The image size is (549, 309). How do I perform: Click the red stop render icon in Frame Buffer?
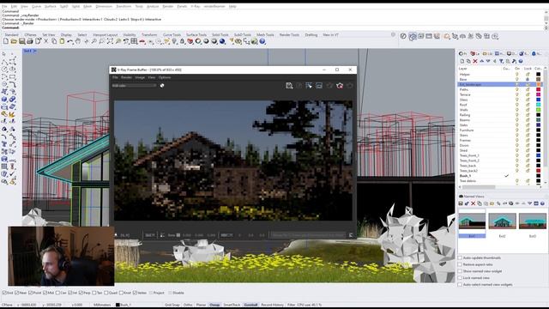[x=340, y=86]
